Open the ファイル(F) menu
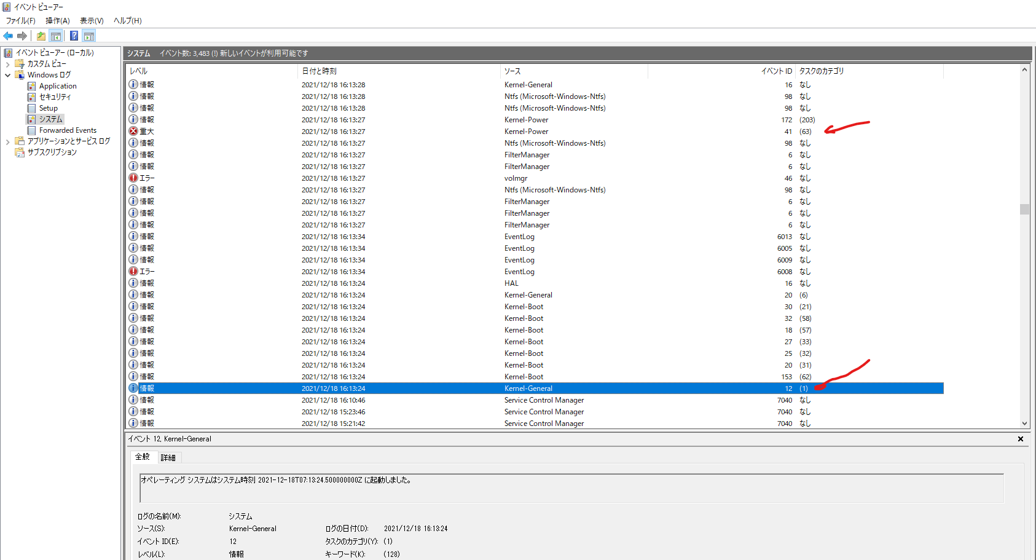Viewport: 1036px width, 560px height. [21, 21]
